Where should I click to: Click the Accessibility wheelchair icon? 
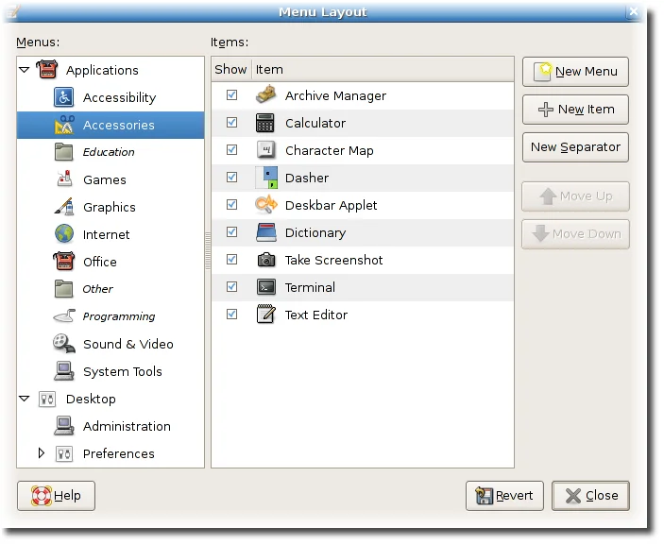tap(64, 97)
